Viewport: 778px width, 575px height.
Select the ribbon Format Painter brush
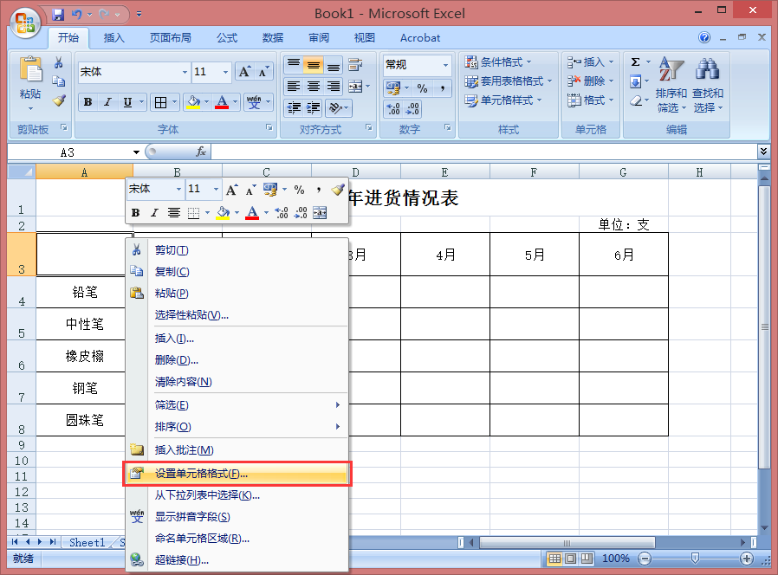(59, 100)
